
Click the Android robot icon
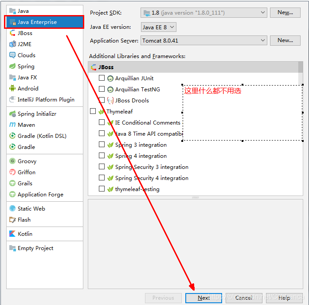(x=12, y=89)
